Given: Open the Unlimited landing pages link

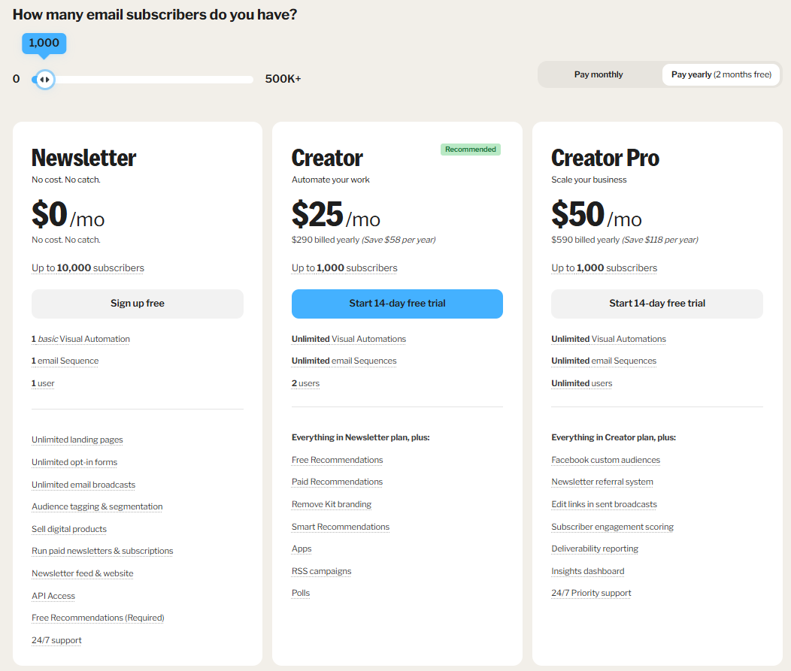Looking at the screenshot, I should click(77, 439).
